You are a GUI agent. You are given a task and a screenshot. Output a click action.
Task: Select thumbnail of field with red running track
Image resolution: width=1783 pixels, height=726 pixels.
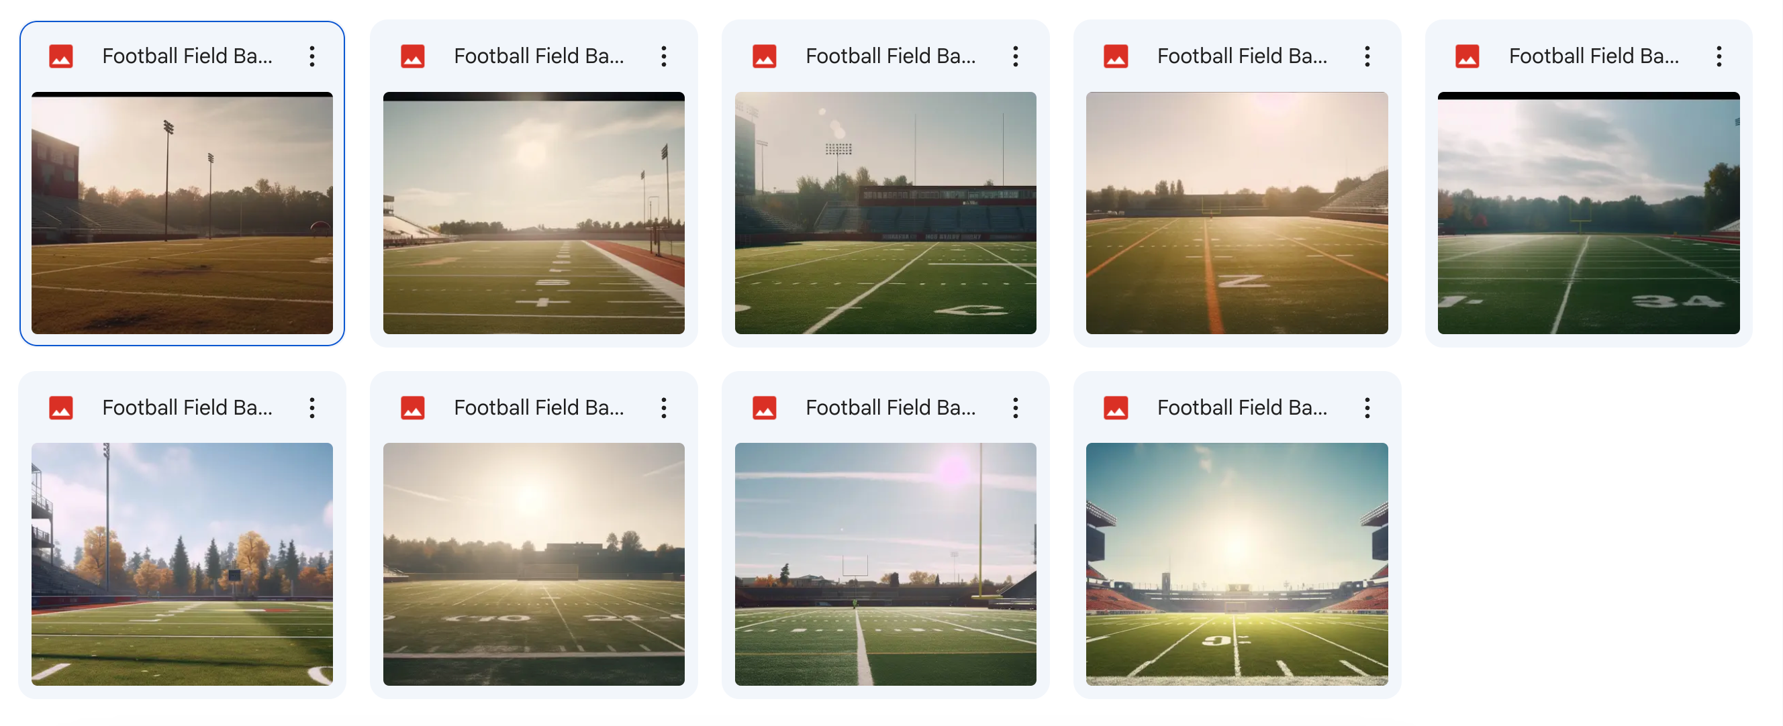(534, 213)
